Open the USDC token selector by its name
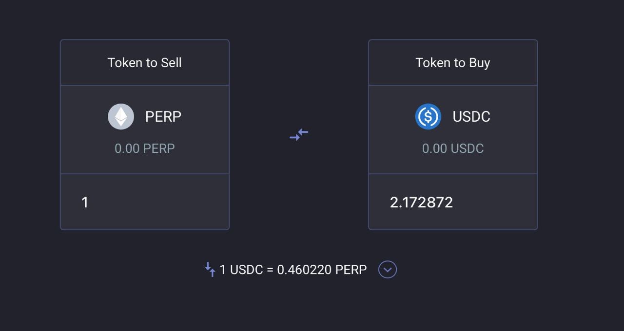This screenshot has height=331, width=624. click(x=471, y=117)
